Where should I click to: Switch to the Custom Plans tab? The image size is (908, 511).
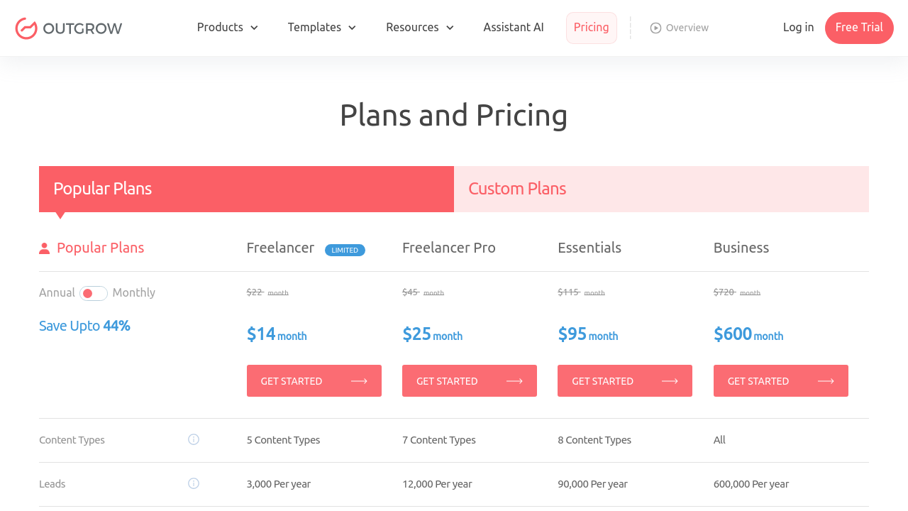(x=661, y=189)
